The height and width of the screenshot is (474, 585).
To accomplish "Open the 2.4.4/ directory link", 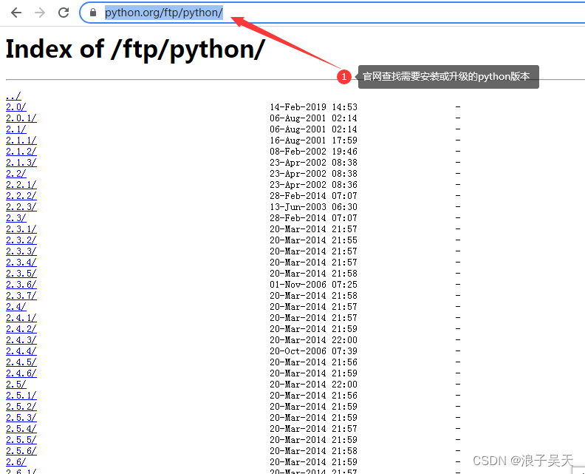I will (21, 351).
